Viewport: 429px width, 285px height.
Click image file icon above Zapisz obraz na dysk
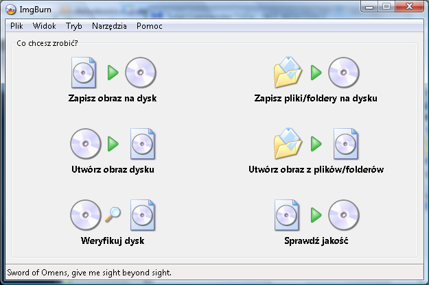(84, 73)
